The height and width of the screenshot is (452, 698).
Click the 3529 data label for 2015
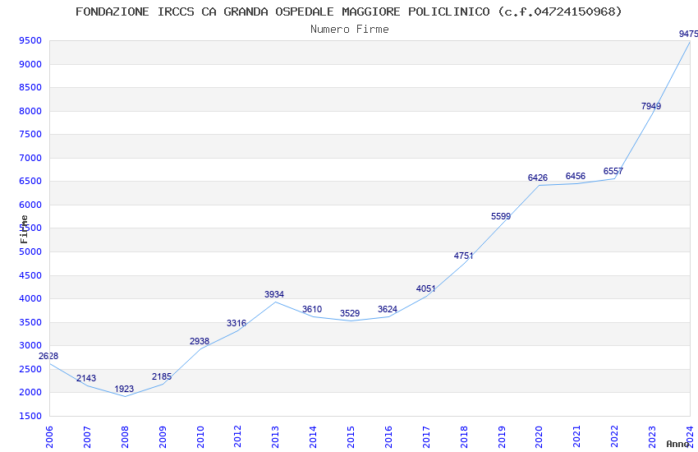[x=350, y=313]
